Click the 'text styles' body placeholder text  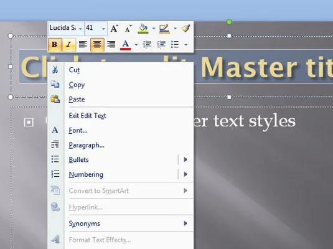pos(255,121)
